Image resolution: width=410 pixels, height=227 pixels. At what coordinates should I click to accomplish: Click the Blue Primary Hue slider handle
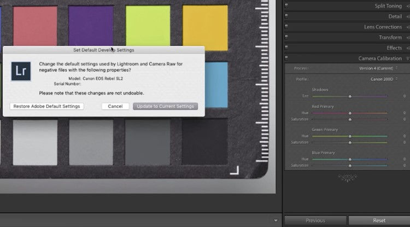(x=350, y=159)
